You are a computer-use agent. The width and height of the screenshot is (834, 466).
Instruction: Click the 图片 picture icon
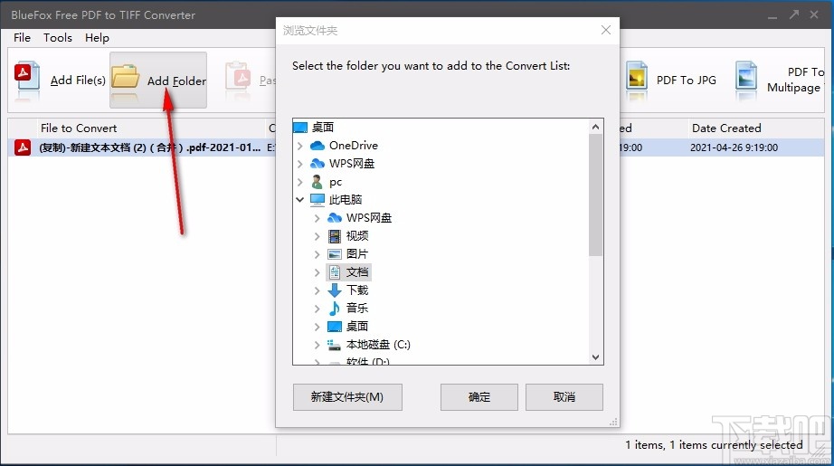(335, 253)
